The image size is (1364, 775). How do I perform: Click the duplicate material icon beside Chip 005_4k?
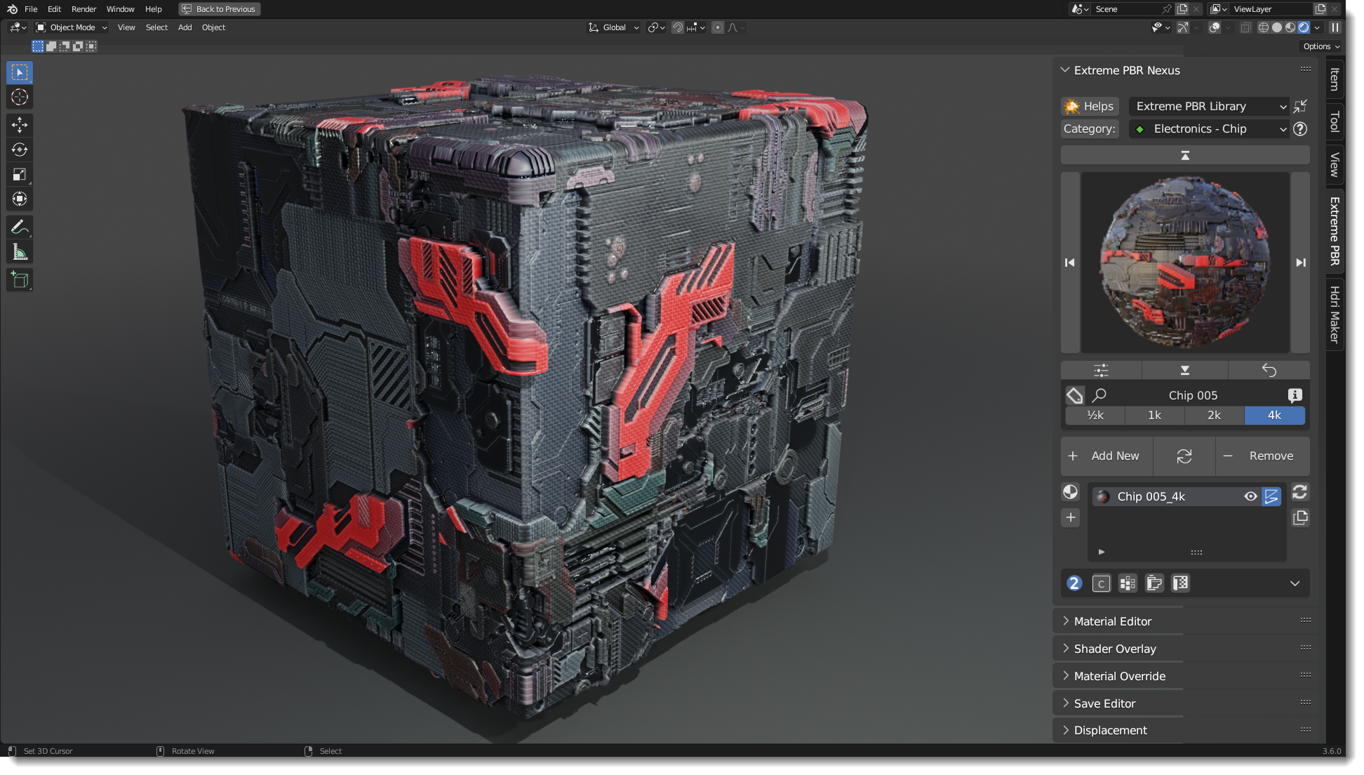(1300, 517)
